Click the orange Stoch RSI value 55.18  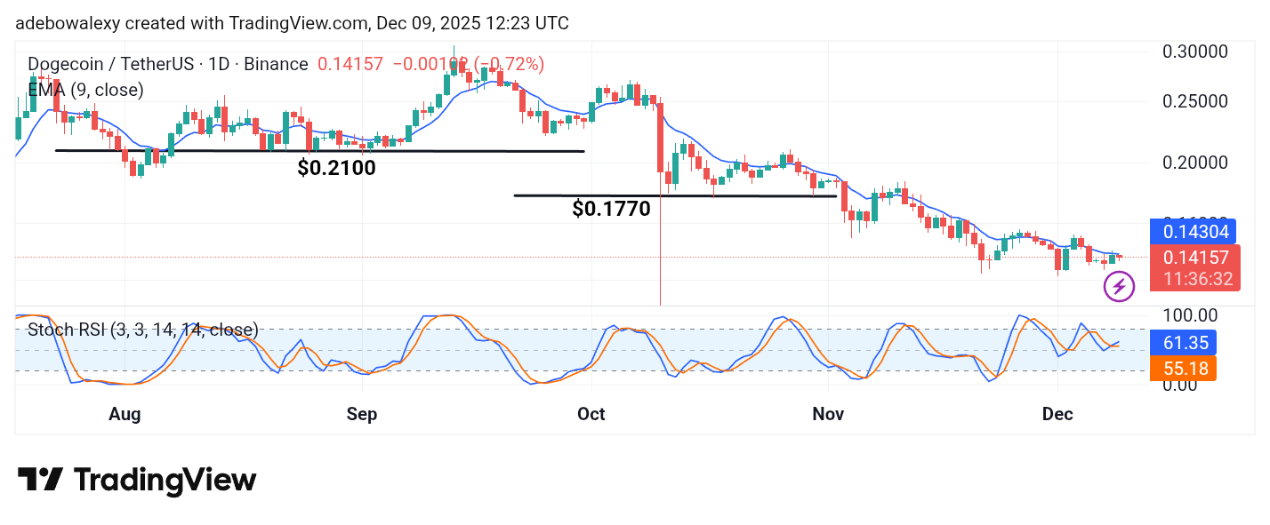[1183, 368]
